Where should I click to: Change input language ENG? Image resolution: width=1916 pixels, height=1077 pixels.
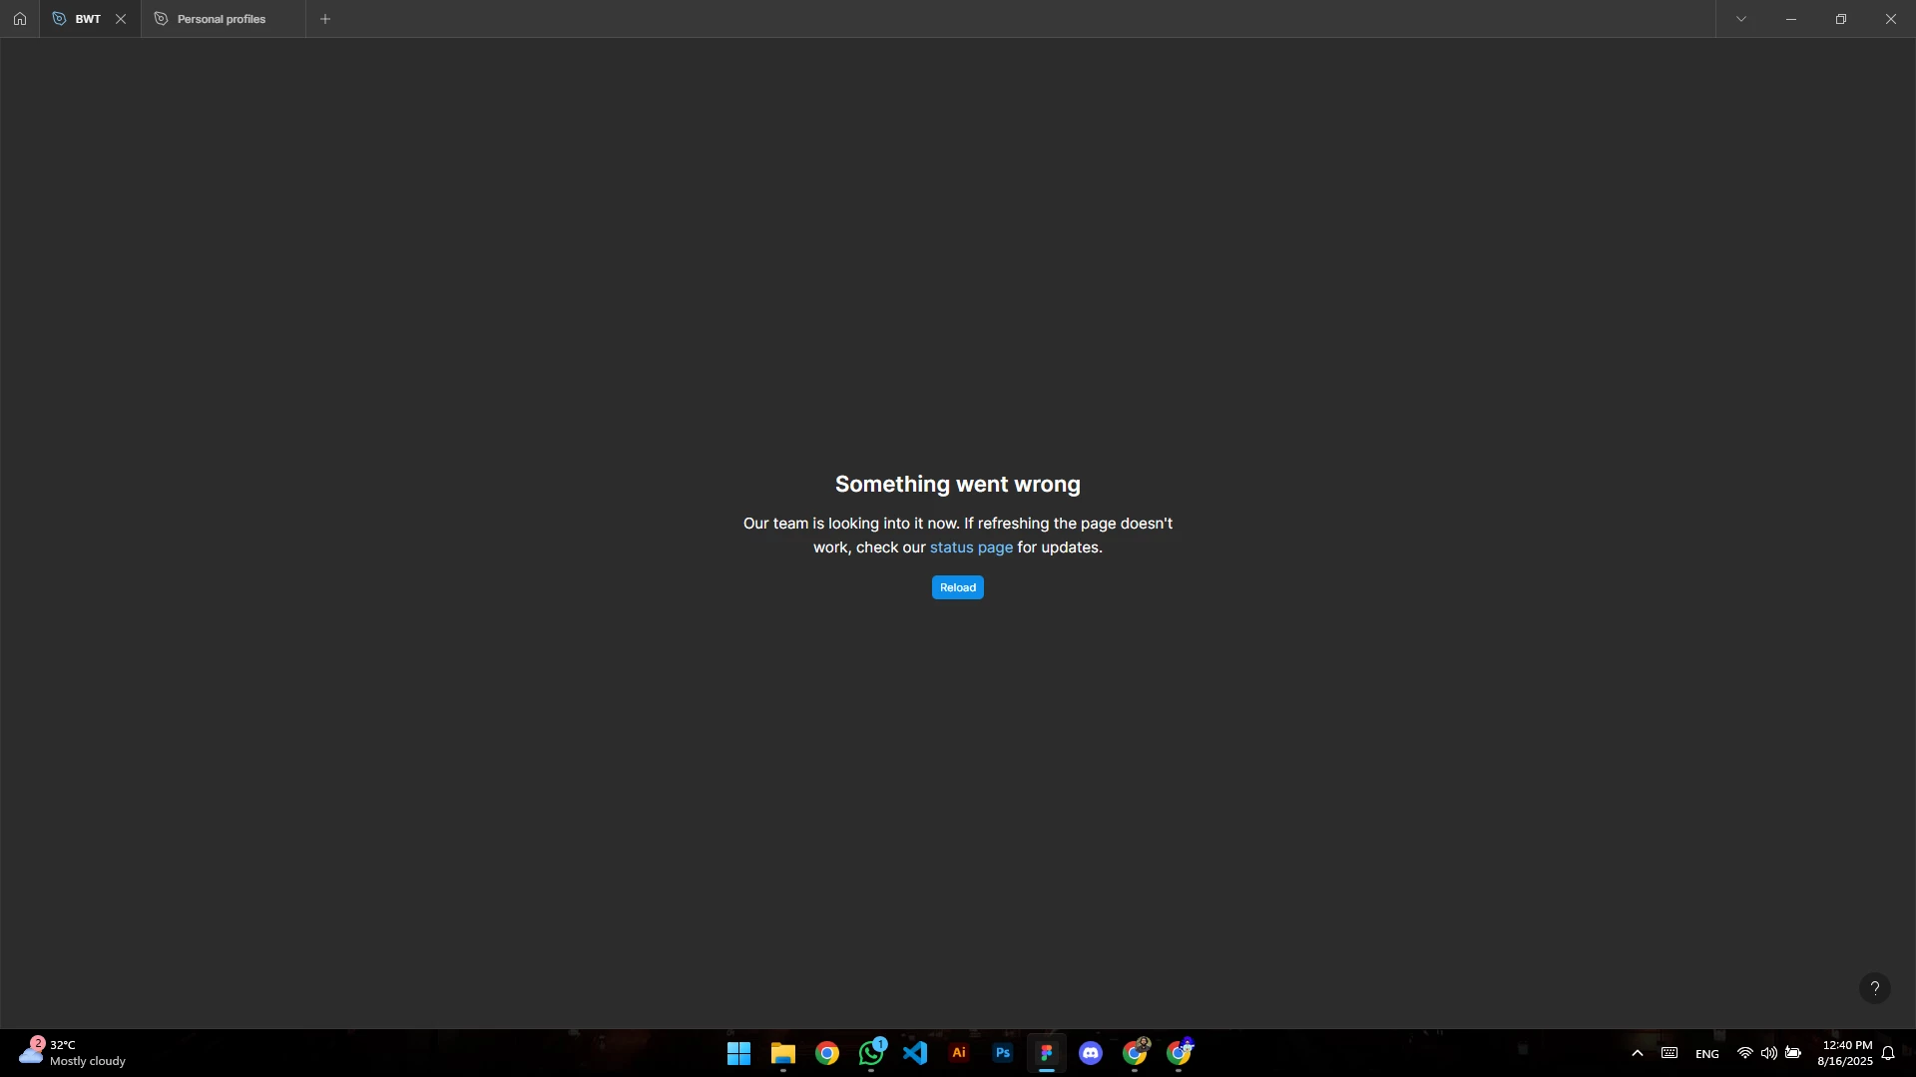tap(1707, 1054)
